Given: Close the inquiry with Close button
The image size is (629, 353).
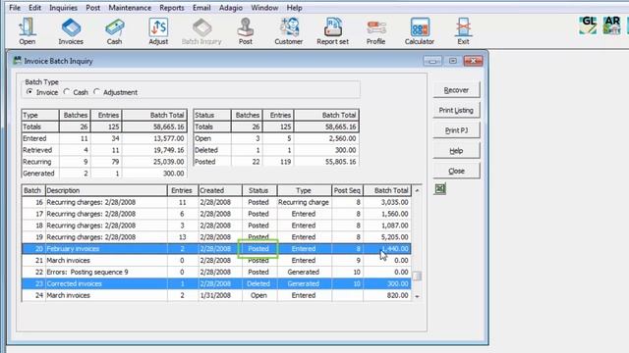Looking at the screenshot, I should (x=456, y=171).
